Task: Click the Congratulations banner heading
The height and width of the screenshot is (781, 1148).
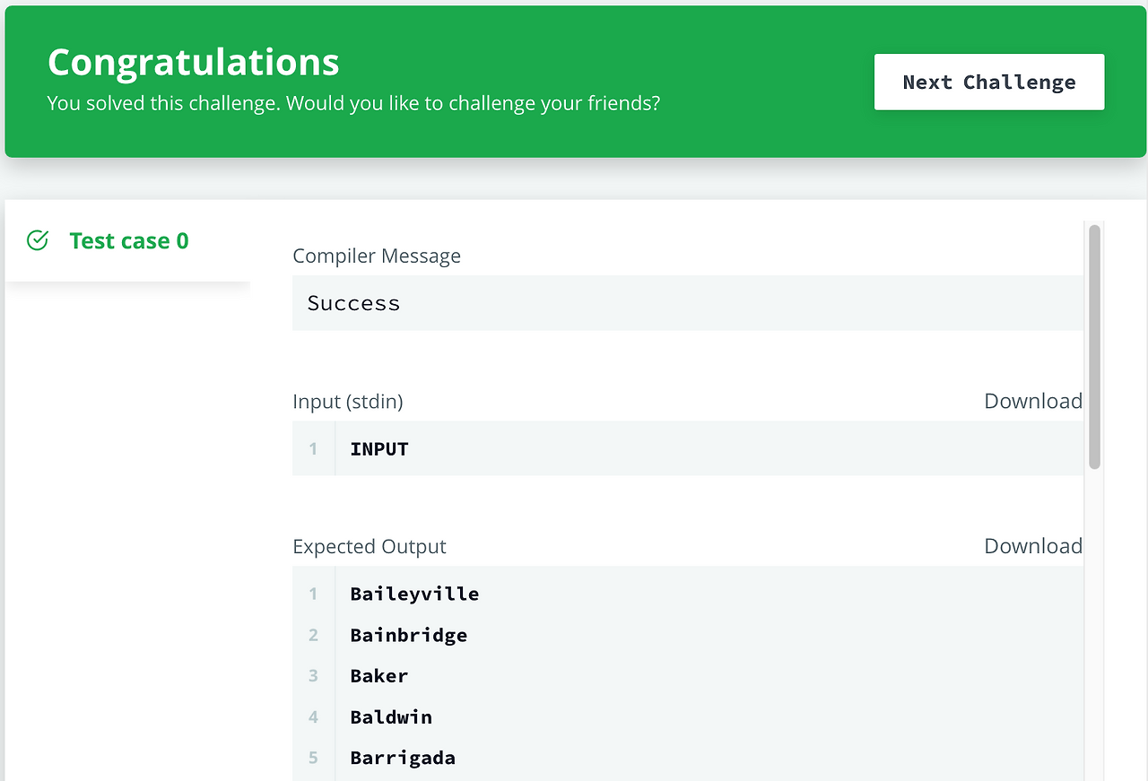Action: (x=193, y=61)
